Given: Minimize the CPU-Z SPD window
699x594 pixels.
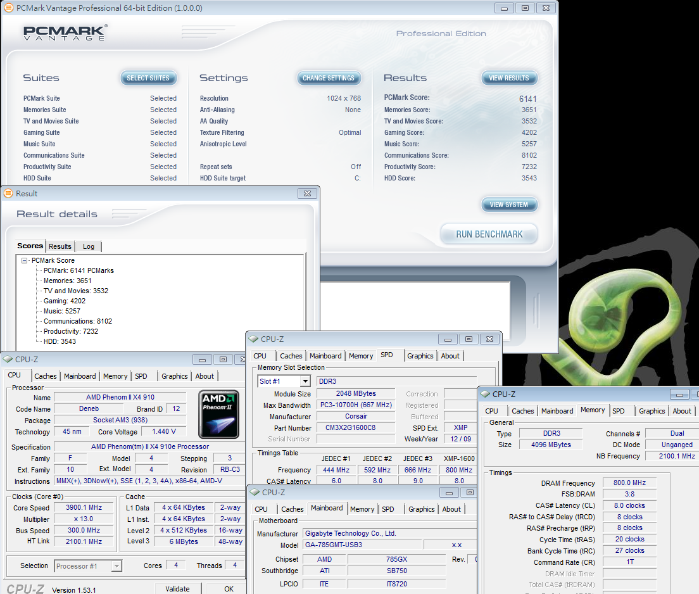Looking at the screenshot, I should click(448, 339).
